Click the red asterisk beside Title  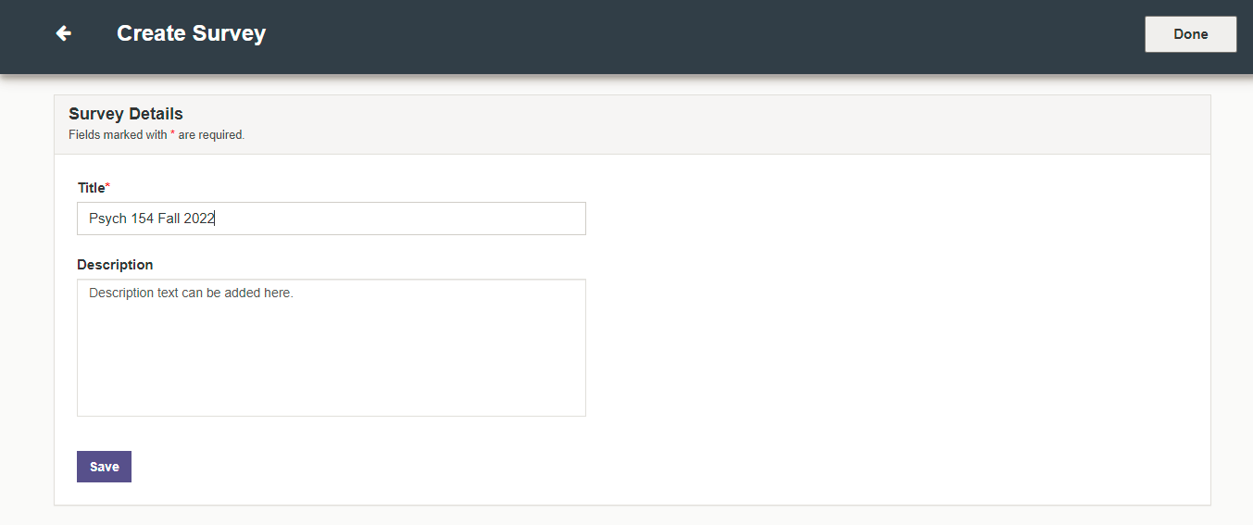pyautogui.click(x=107, y=186)
